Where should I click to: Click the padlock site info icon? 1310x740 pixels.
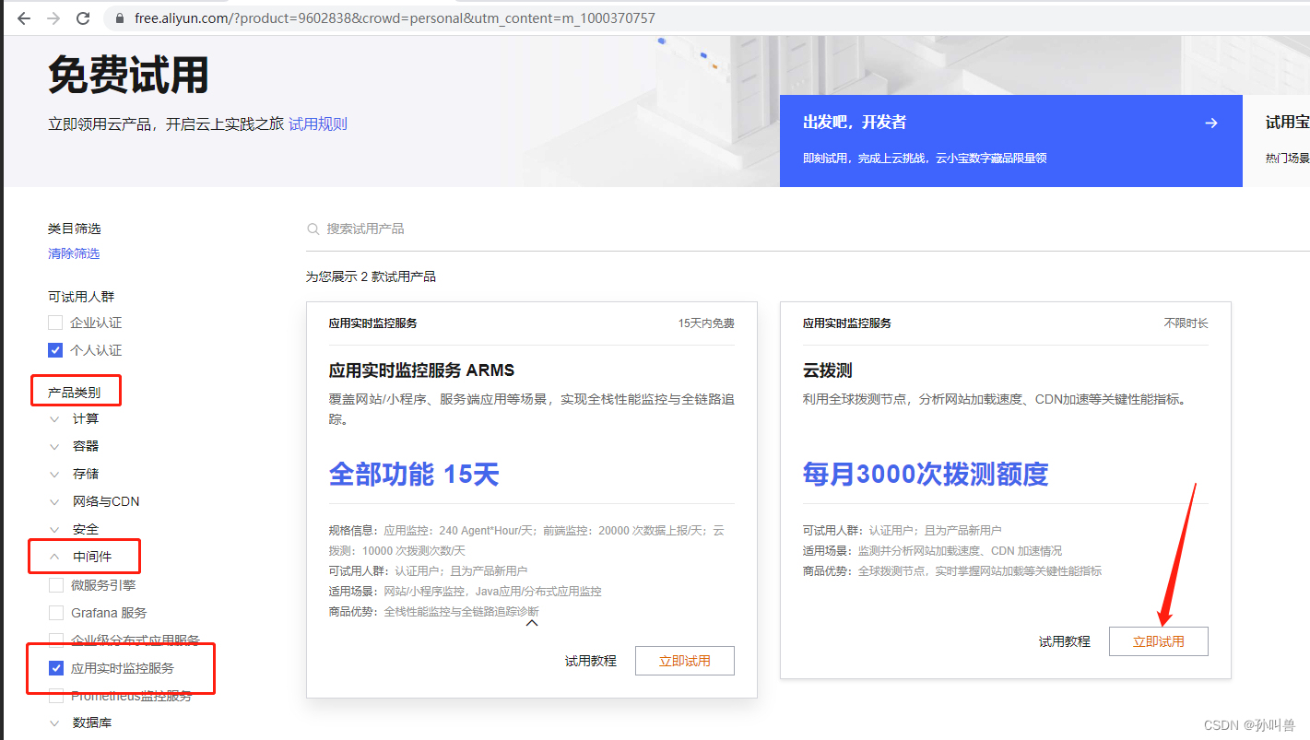point(119,18)
